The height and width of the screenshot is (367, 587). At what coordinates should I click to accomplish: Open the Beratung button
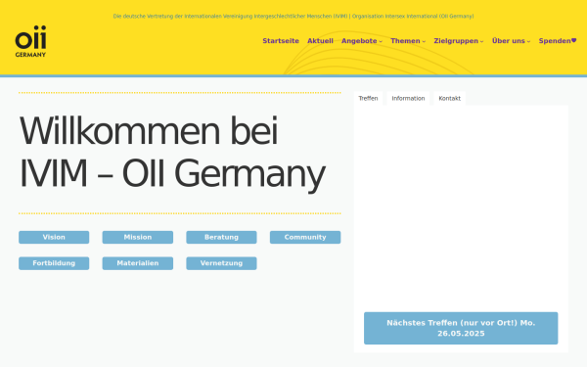click(x=221, y=237)
